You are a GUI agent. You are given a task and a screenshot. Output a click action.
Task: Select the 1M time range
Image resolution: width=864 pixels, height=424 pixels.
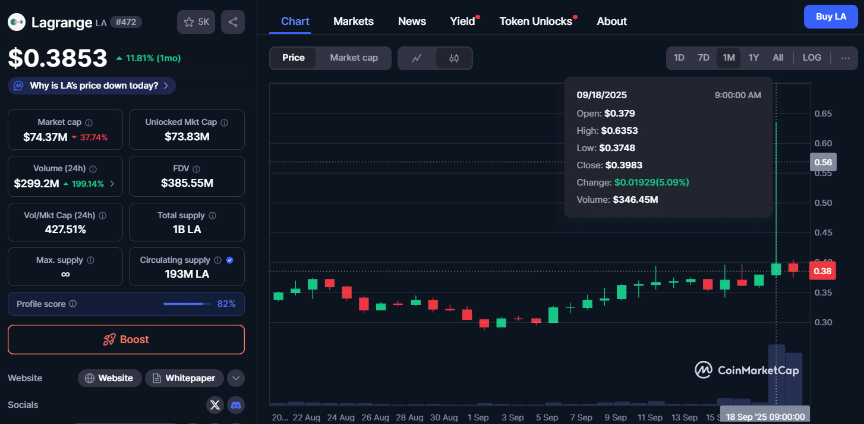tap(729, 58)
